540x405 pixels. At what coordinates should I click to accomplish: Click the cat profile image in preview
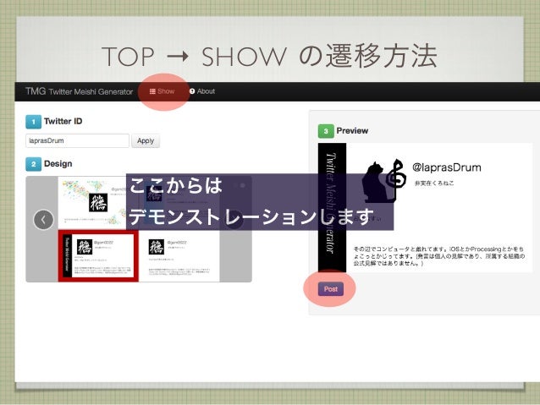[x=383, y=180]
